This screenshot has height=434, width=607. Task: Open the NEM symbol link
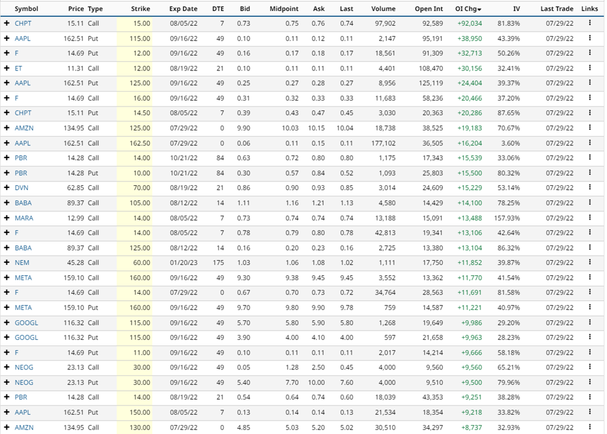pos(22,262)
